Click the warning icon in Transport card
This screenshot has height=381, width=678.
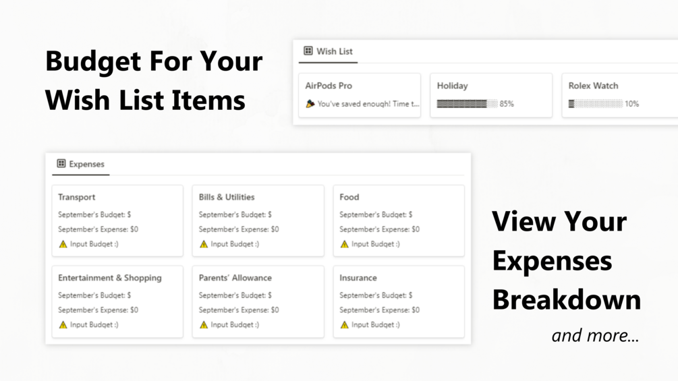click(63, 244)
